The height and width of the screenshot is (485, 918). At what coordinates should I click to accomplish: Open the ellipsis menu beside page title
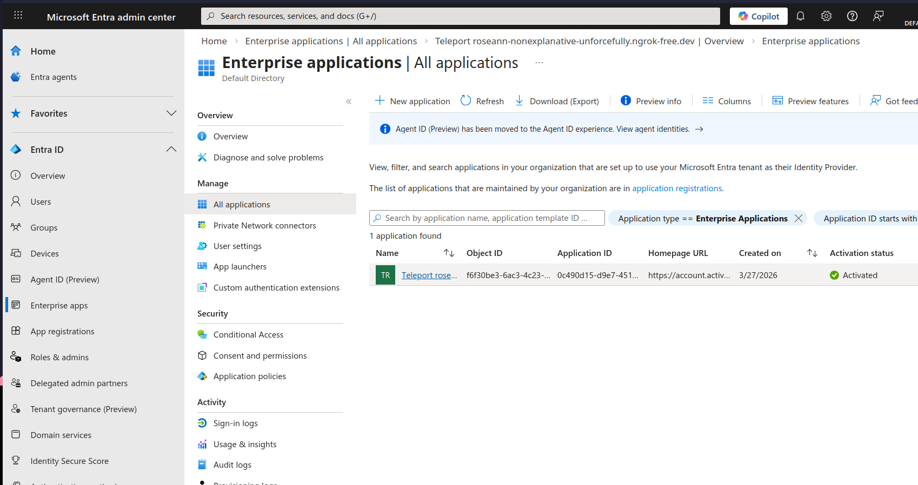[539, 63]
